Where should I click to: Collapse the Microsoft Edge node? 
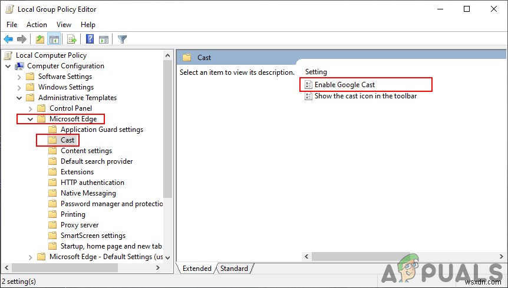[31, 119]
